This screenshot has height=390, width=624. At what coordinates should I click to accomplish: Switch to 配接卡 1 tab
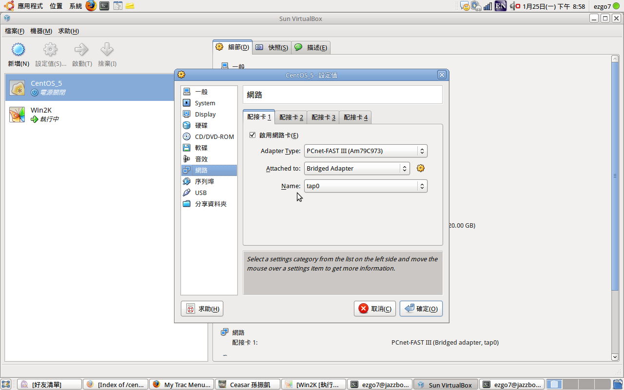[x=259, y=117]
